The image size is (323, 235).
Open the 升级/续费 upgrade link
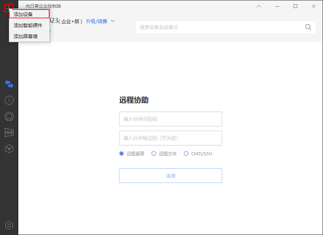pyautogui.click(x=96, y=22)
